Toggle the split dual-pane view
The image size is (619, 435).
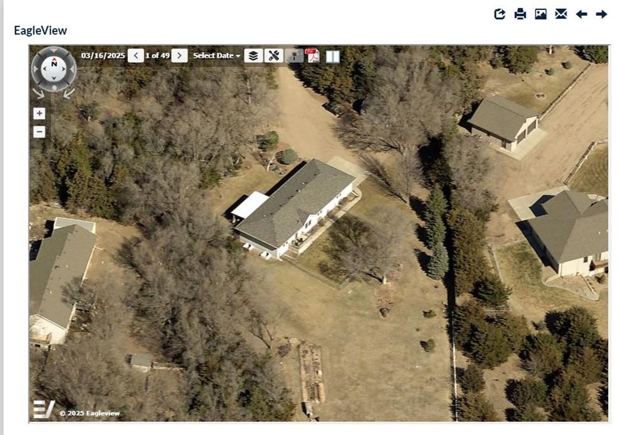tap(333, 57)
